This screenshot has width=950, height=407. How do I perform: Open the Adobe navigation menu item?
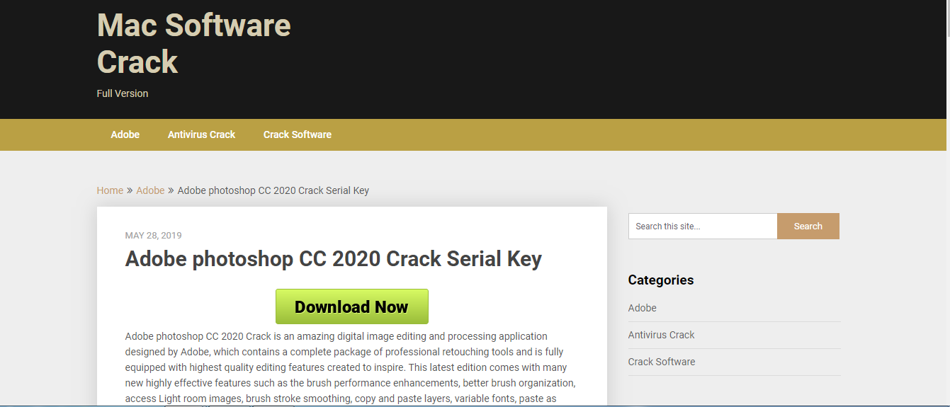pos(125,134)
